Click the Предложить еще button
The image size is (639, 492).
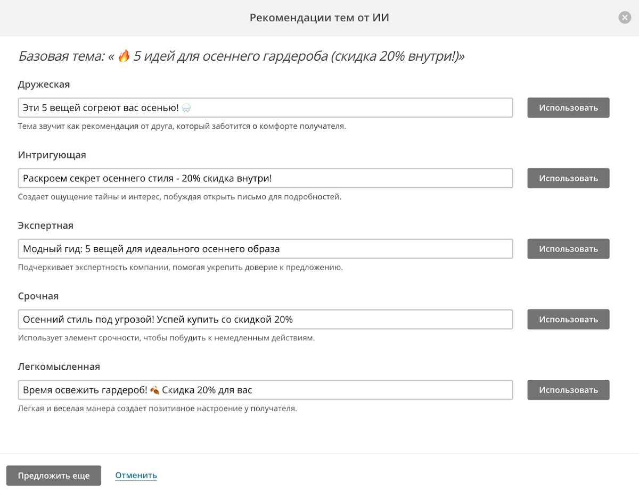pos(54,476)
